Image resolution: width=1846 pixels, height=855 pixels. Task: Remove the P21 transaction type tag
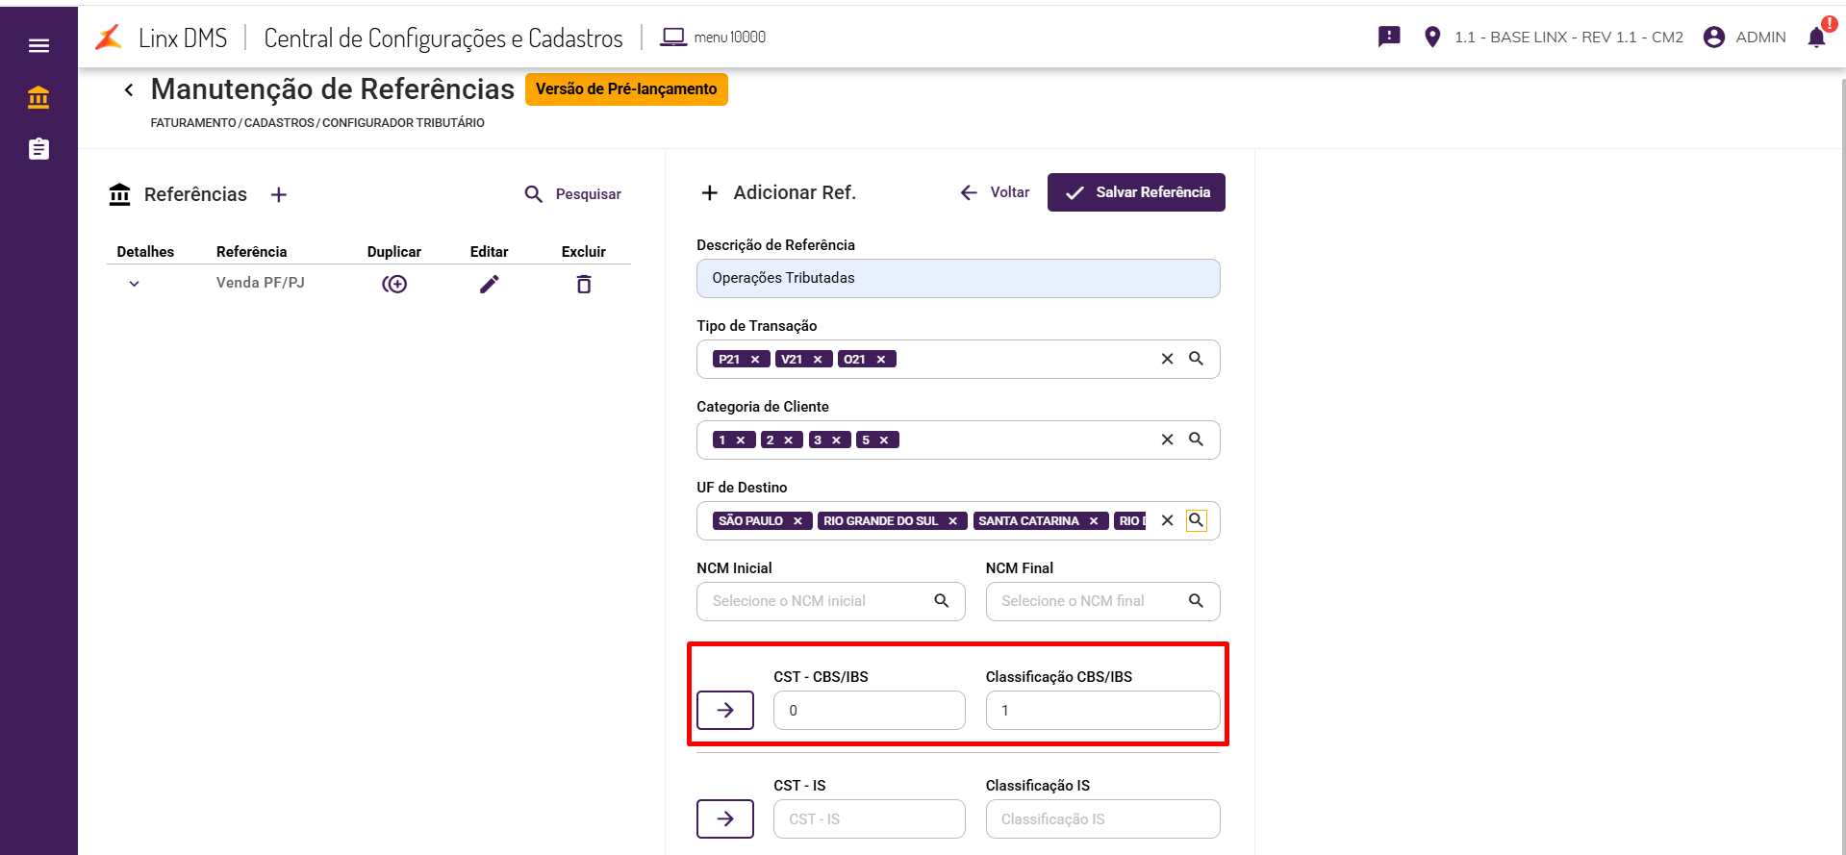point(755,360)
